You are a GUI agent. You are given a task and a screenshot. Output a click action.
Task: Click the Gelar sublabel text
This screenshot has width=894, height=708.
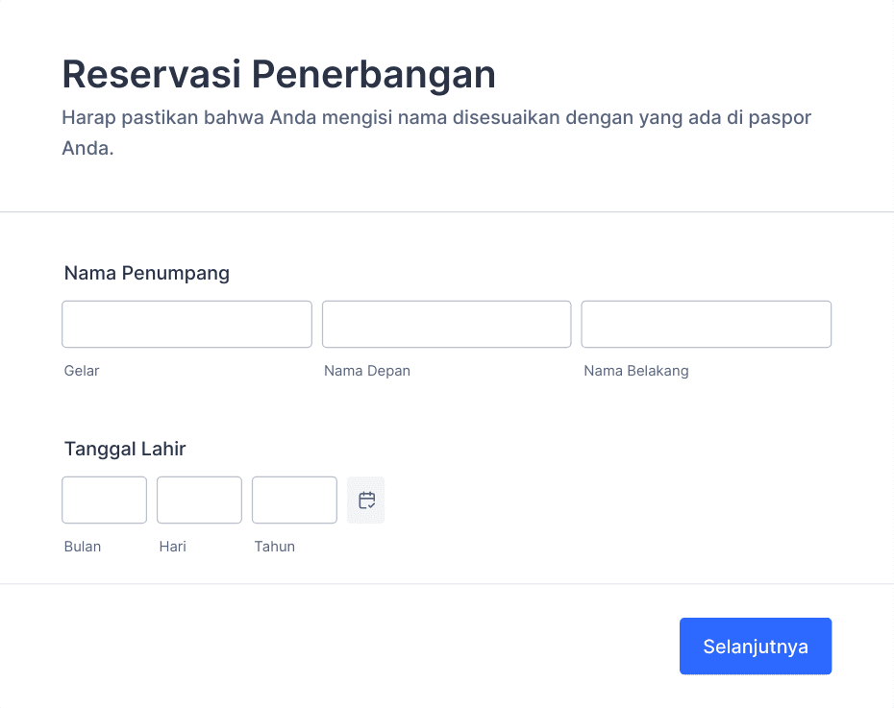(x=82, y=371)
